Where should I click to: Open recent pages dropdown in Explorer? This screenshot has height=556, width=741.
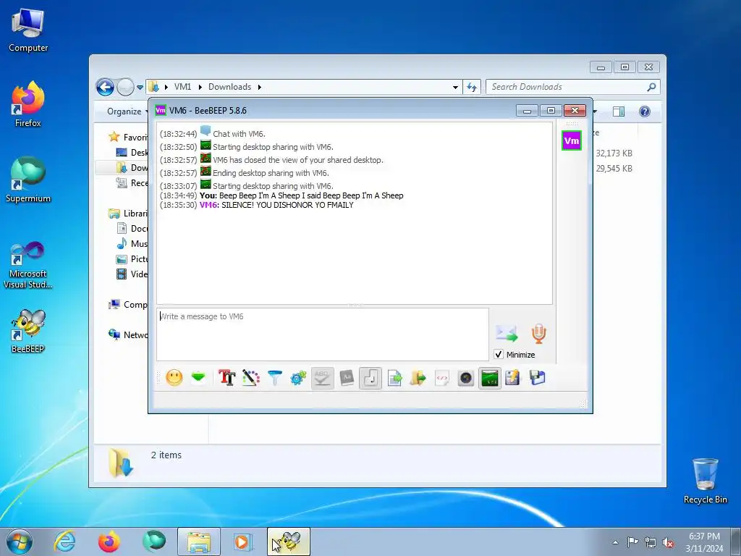140,87
